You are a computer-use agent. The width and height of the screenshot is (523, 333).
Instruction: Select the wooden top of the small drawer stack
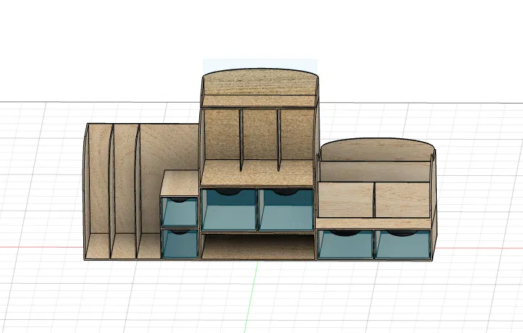(180, 183)
